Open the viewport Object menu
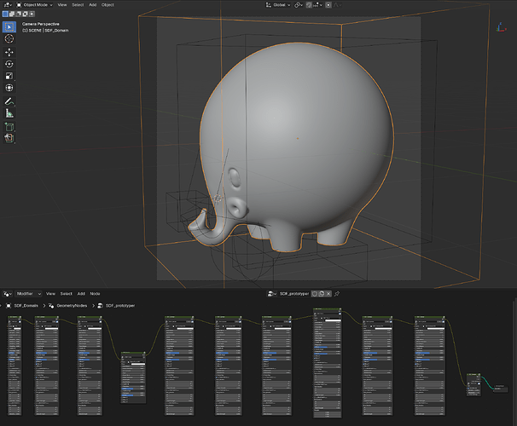Screen dimensions: 517x426 click(107, 5)
